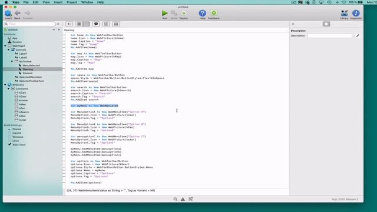Open the Xojo application menu
377x212 pixels.
pos(16,2)
